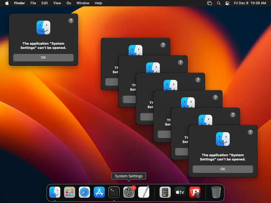Open the Trash in the Dock
The image size is (271, 203).
pos(216,192)
